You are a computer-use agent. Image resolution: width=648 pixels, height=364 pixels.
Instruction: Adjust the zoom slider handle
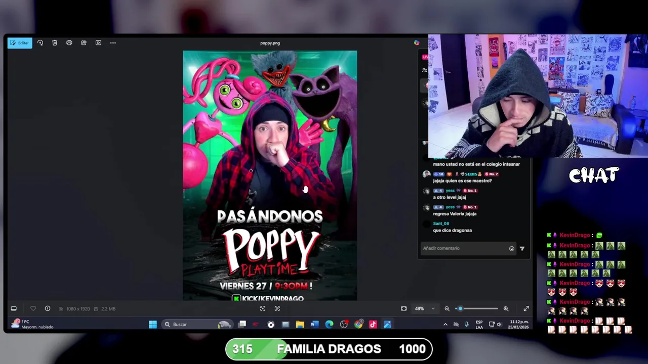click(460, 308)
